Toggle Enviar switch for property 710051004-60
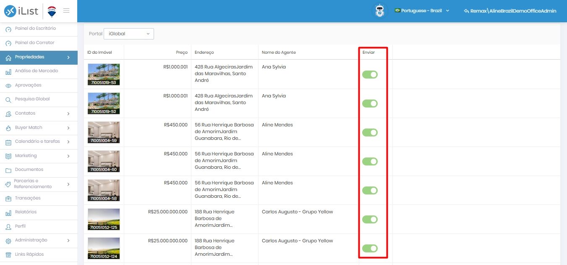This screenshot has width=567, height=265. (370, 161)
